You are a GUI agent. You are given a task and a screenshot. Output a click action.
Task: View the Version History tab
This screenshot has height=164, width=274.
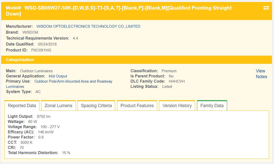pyautogui.click(x=177, y=106)
